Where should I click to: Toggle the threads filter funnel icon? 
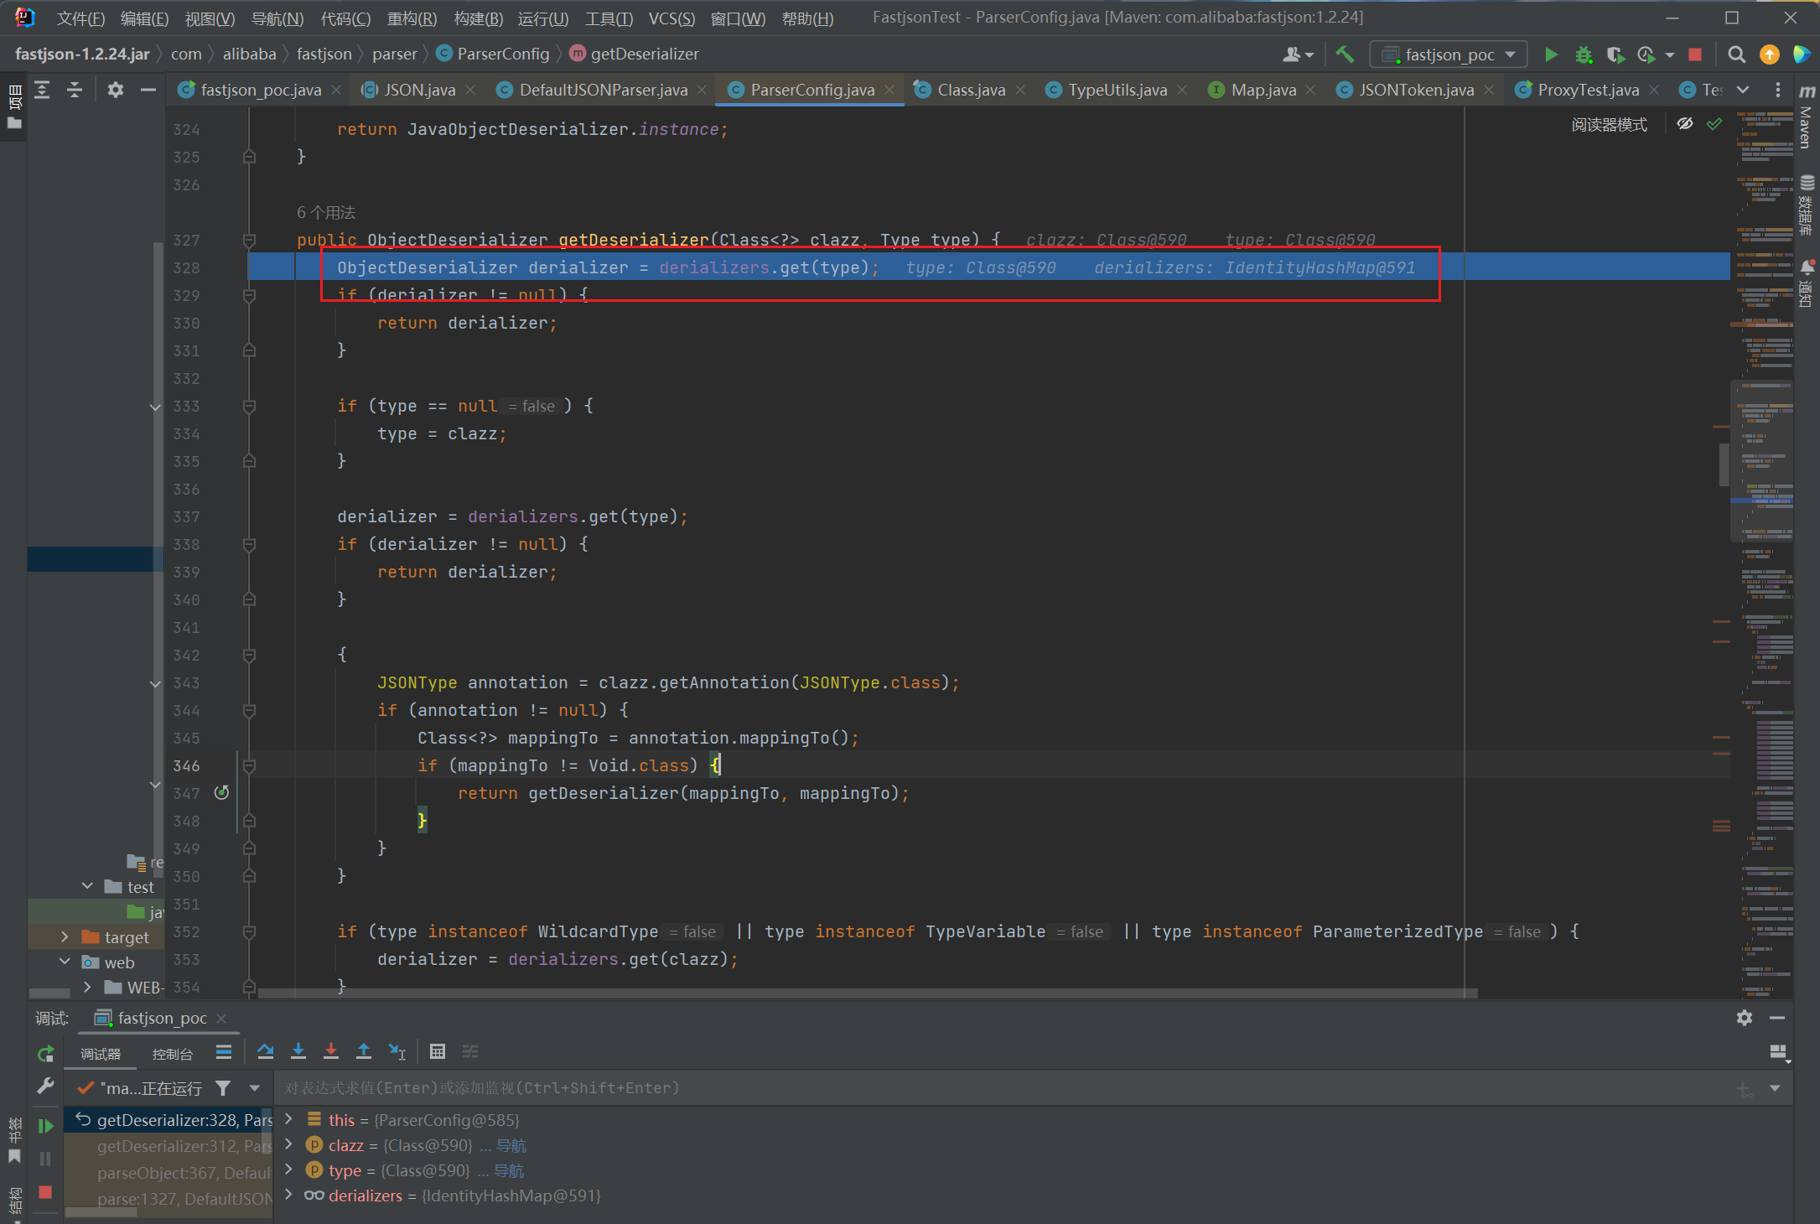point(223,1088)
